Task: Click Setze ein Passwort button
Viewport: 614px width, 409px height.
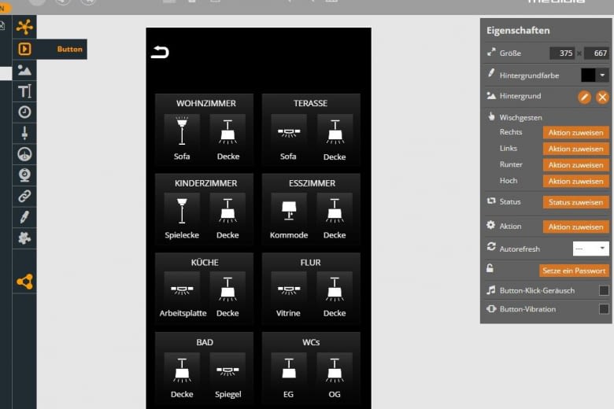Action: point(574,271)
